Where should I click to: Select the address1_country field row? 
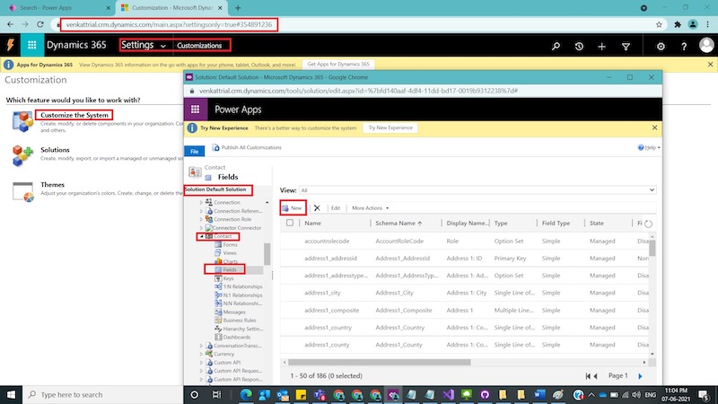click(464, 328)
